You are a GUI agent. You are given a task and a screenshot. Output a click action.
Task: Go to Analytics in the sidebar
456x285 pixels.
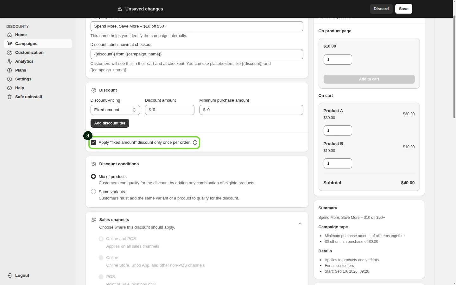[x=38, y=61]
